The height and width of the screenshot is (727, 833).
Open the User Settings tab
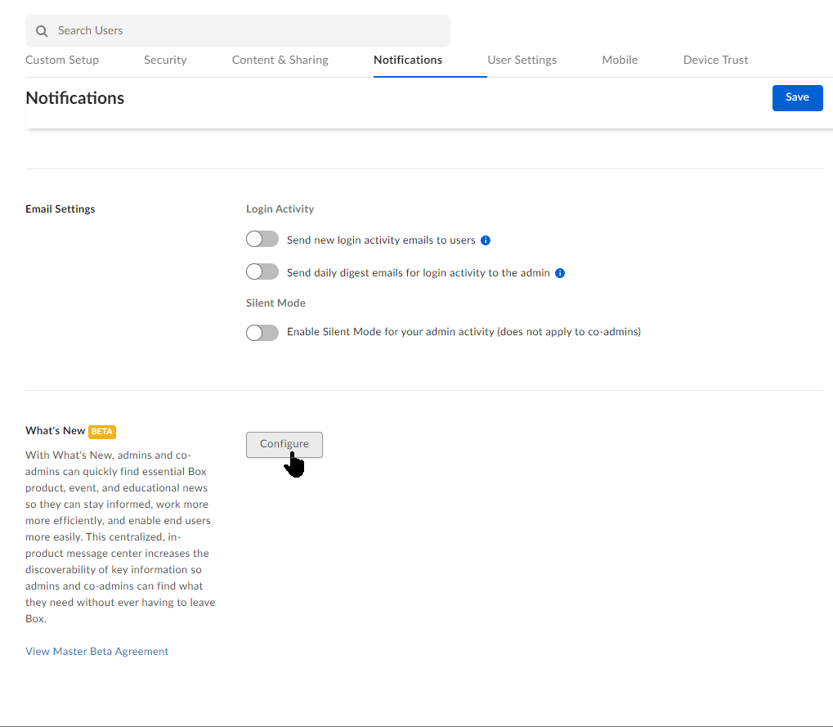[522, 60]
